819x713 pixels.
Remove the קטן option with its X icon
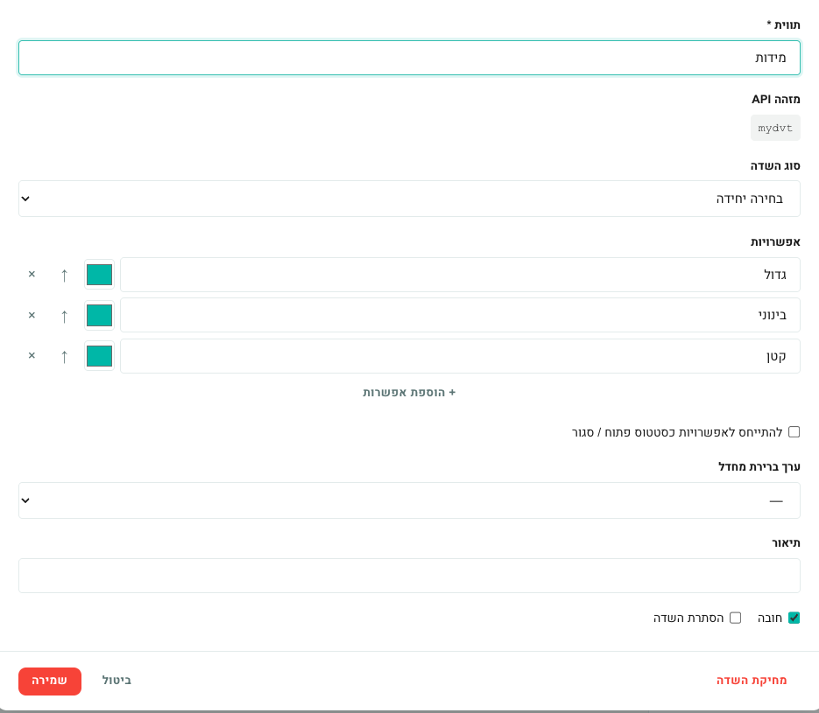32,356
